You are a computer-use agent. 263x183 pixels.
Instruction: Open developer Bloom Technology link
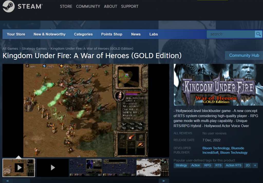point(216,148)
